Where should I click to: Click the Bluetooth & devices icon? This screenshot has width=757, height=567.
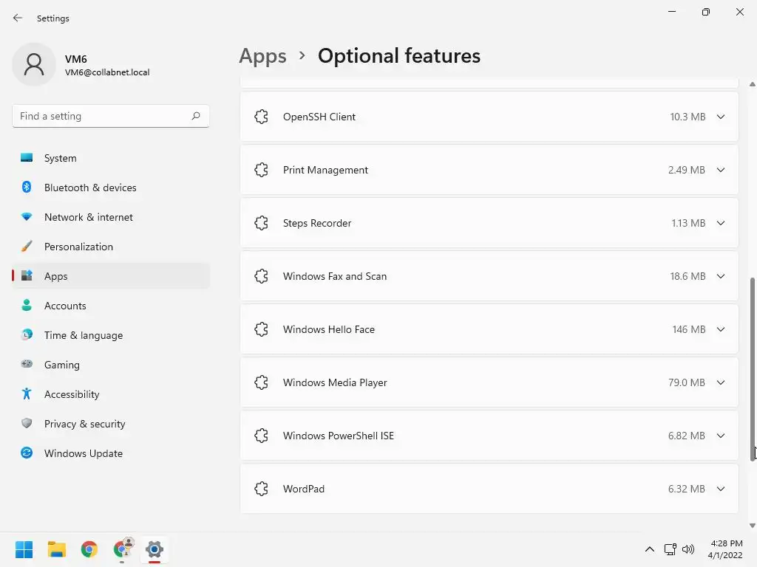point(27,188)
